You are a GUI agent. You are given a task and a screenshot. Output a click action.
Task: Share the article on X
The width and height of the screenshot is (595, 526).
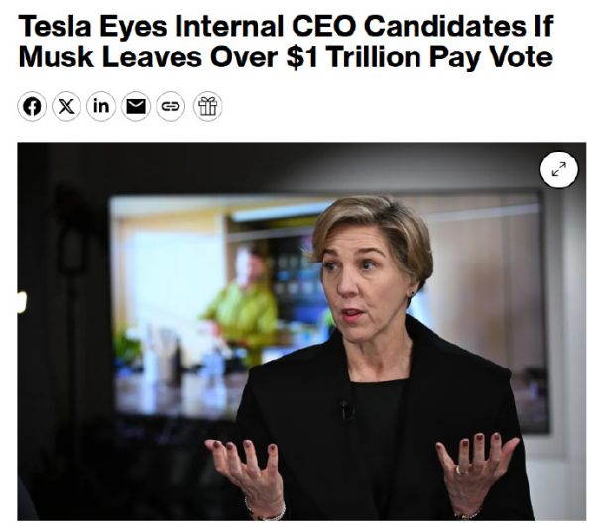66,107
